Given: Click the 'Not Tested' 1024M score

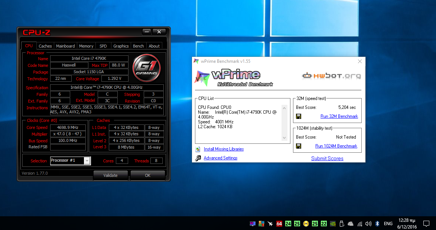Looking at the screenshot, I should pos(346,137).
